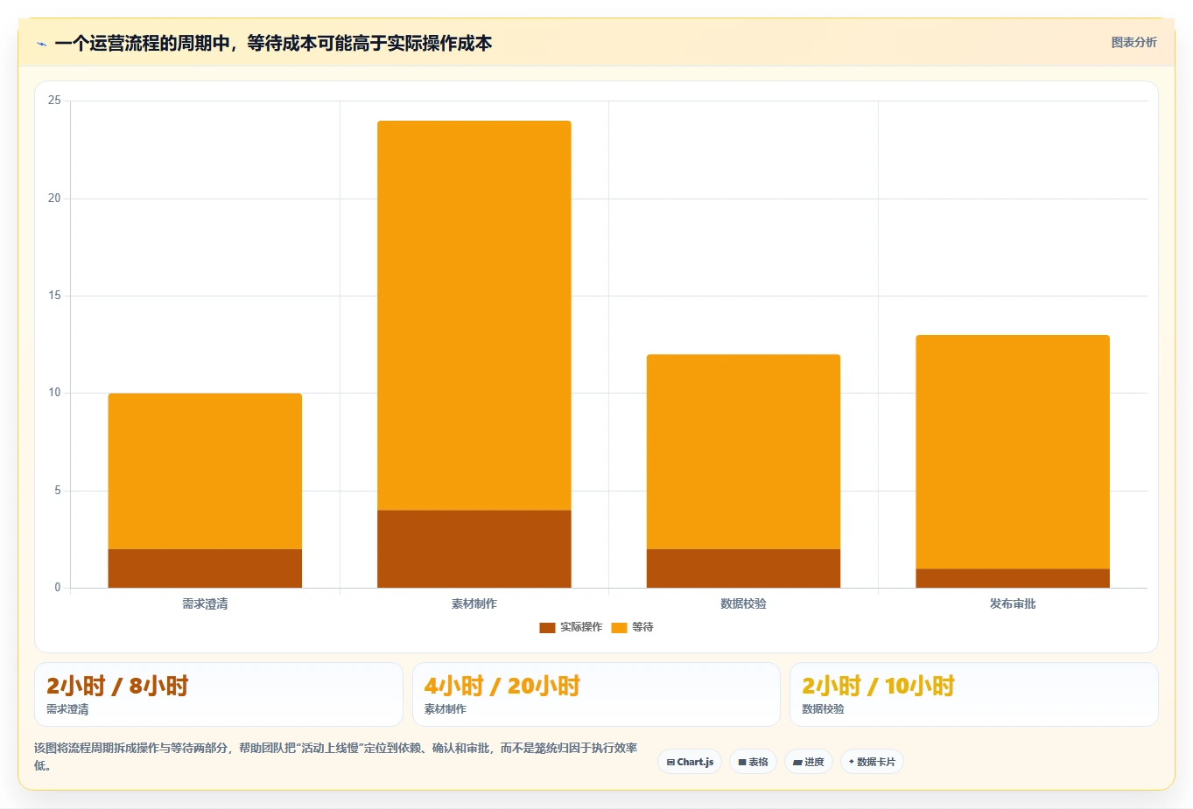The image size is (1193, 809).
Task: Click the dark orange 实际操作 legend swatch
Action: click(547, 627)
